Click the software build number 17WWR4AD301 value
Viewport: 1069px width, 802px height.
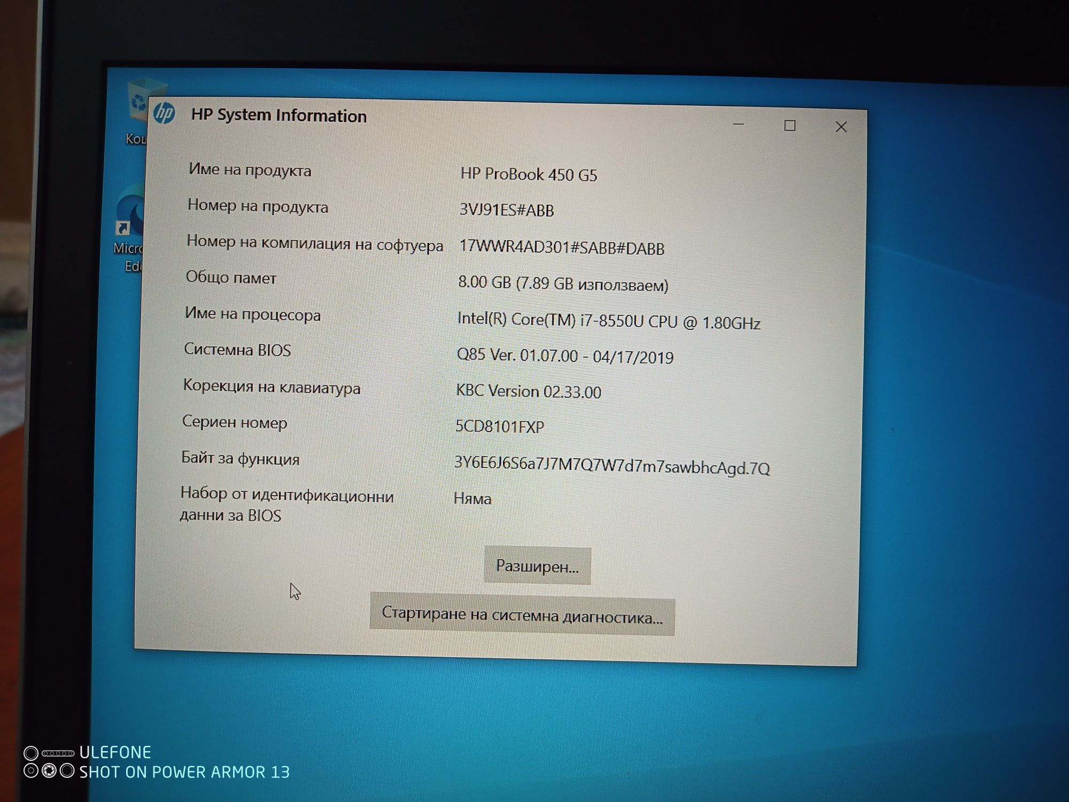click(x=561, y=247)
